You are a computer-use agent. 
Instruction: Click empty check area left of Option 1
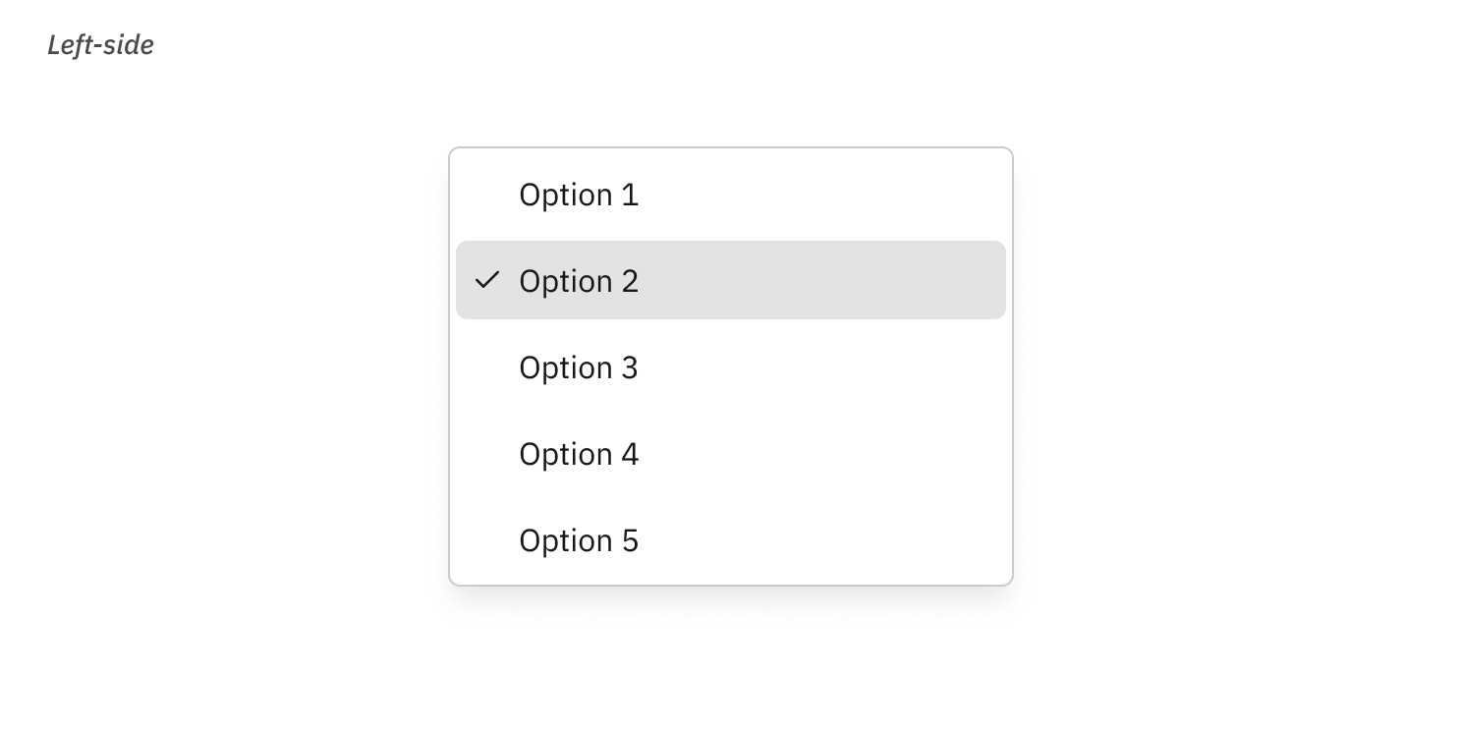pyautogui.click(x=487, y=195)
